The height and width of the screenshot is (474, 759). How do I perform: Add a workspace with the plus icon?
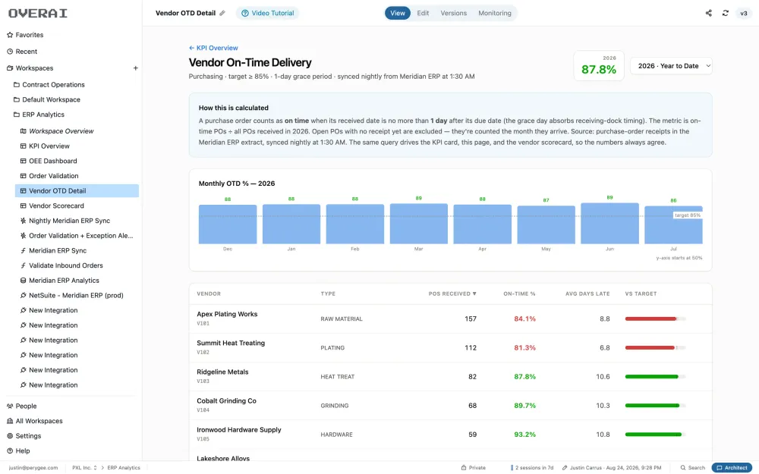tap(136, 68)
